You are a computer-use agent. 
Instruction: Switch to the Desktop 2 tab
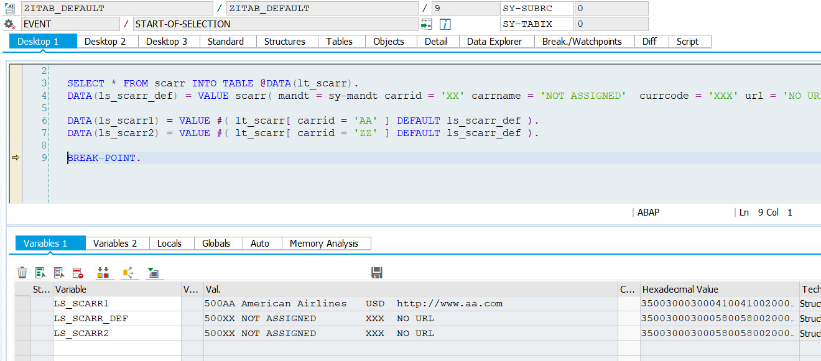pyautogui.click(x=106, y=41)
